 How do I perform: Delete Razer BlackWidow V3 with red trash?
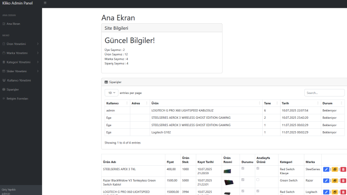[x=343, y=181]
